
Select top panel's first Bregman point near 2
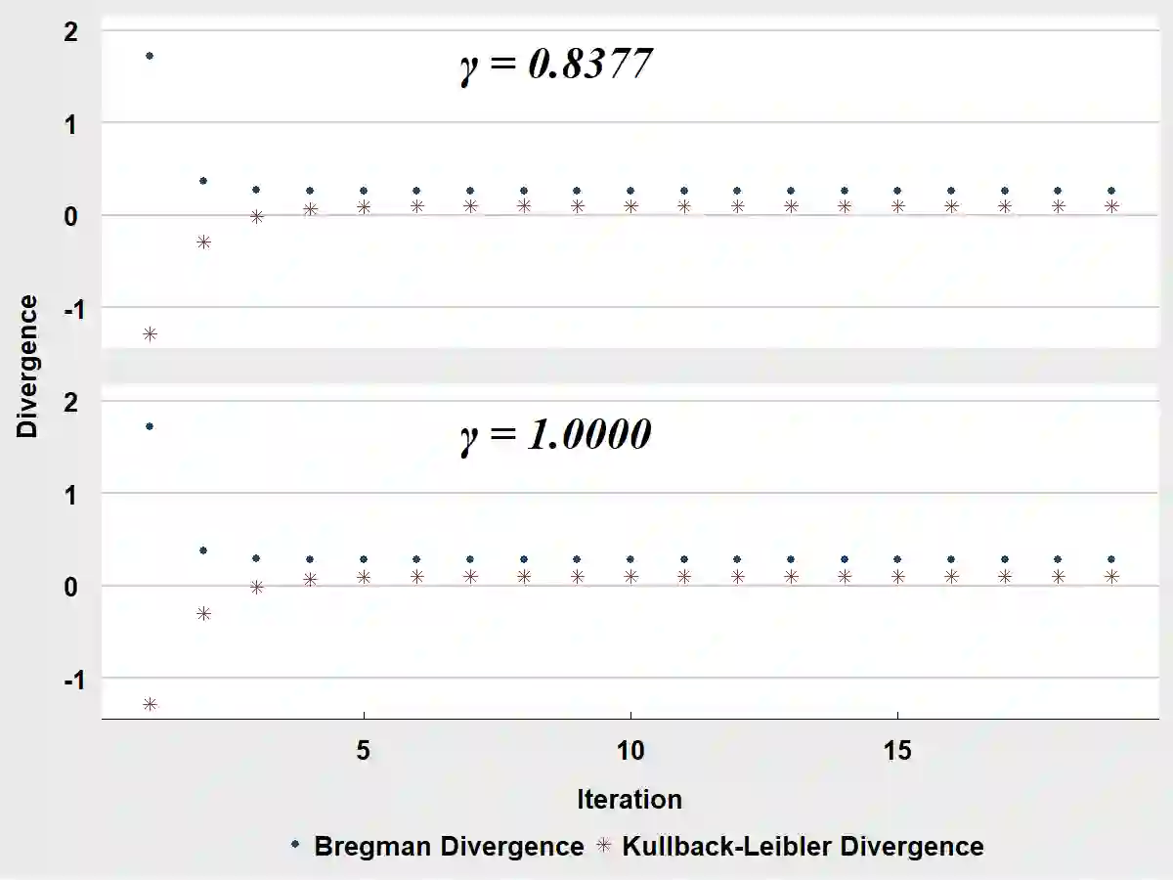(x=150, y=56)
